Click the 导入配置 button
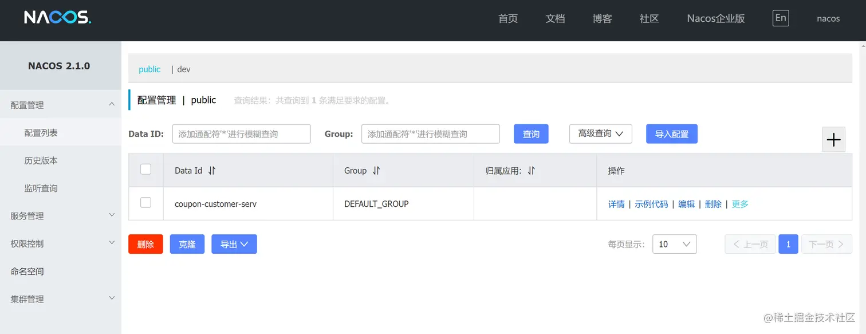This screenshot has width=866, height=334. point(672,133)
